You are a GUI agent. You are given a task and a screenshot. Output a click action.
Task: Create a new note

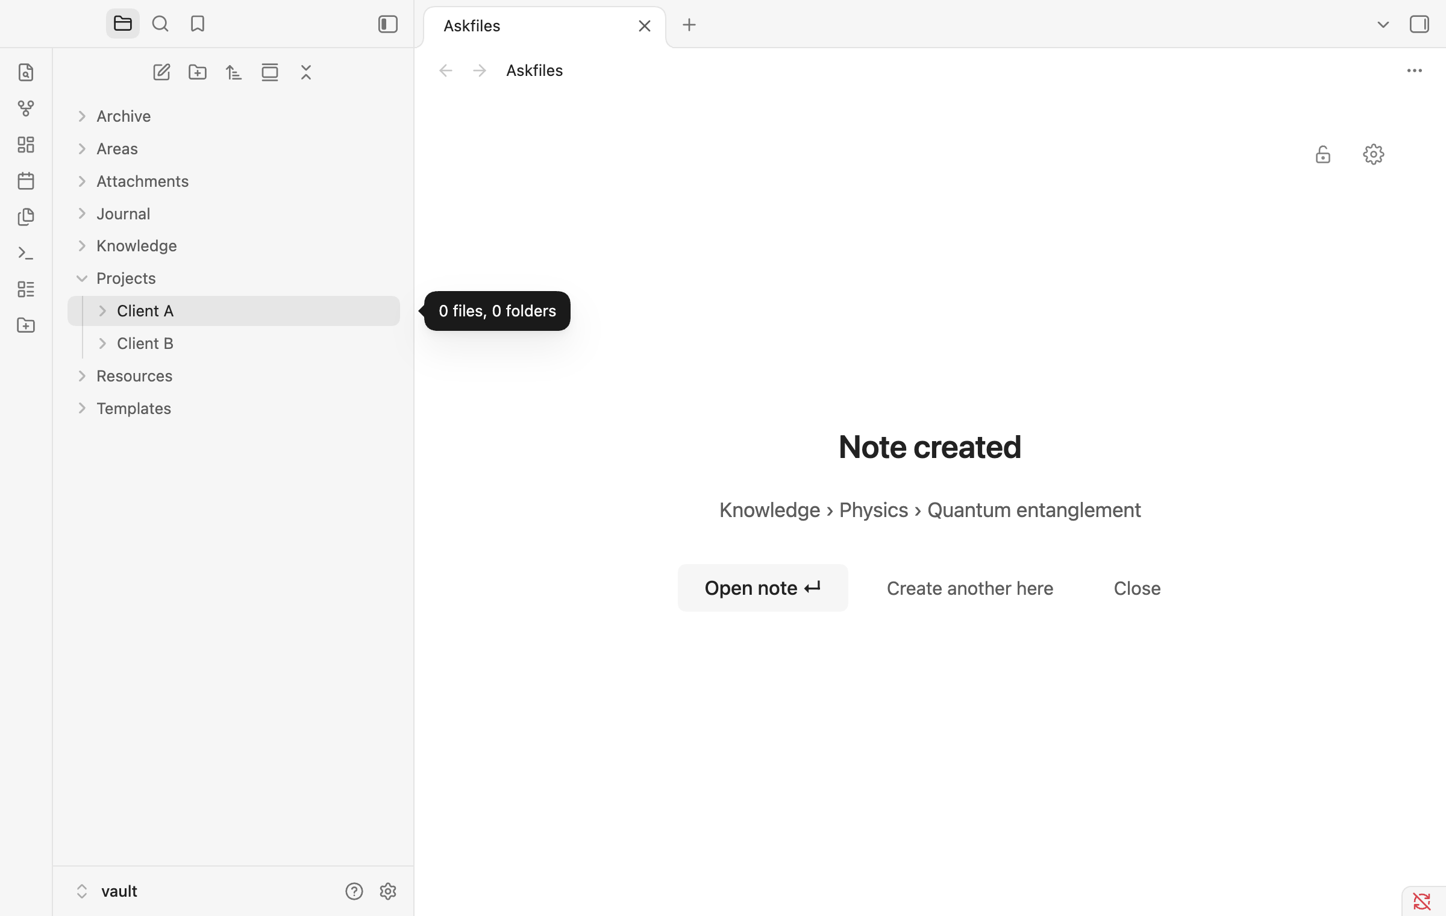[161, 72]
